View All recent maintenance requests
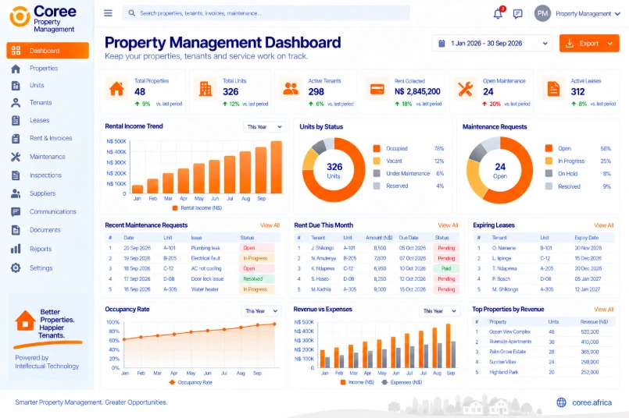629x418 pixels. (x=270, y=225)
